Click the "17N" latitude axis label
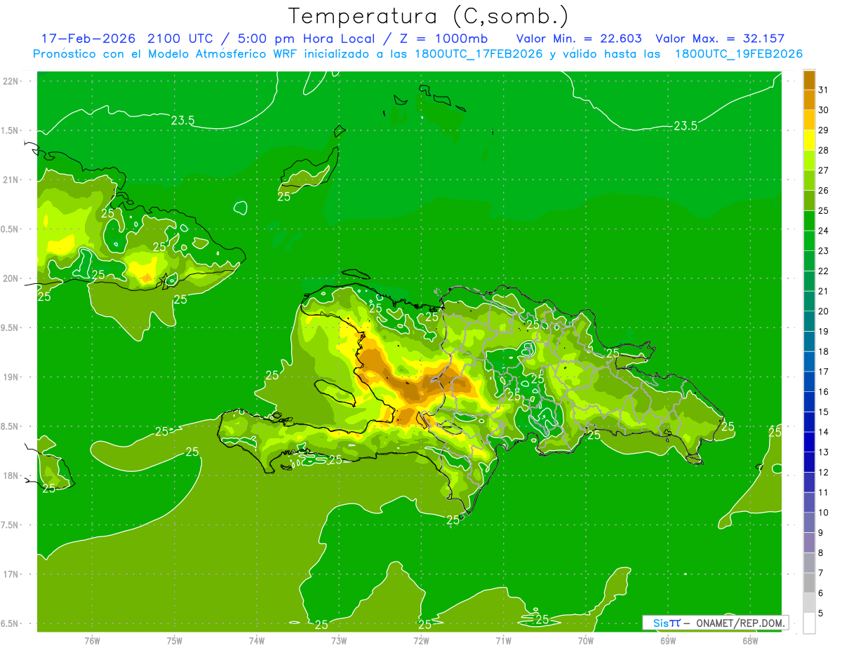The image size is (842, 650). [11, 574]
